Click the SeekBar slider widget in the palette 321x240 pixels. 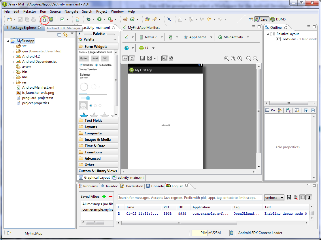pos(93,98)
